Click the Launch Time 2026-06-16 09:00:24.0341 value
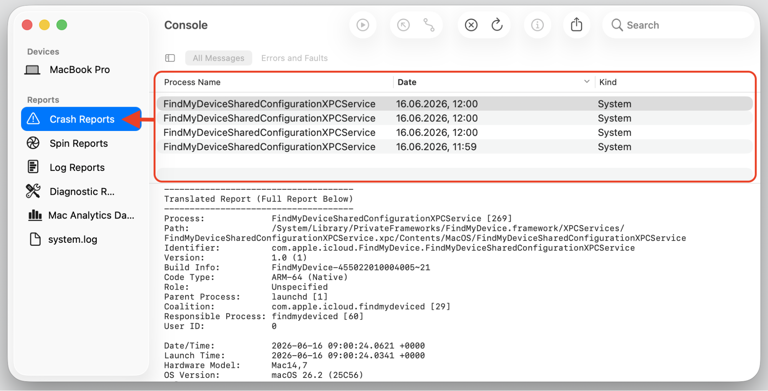 coord(348,356)
